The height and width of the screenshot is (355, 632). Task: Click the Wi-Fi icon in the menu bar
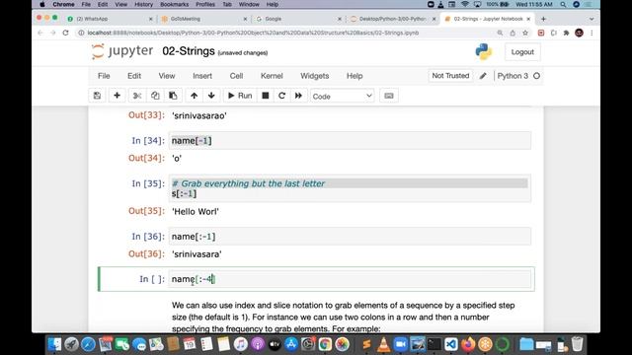pos(465,4)
